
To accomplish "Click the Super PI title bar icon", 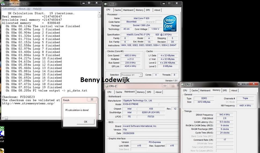I will pos(3,3).
